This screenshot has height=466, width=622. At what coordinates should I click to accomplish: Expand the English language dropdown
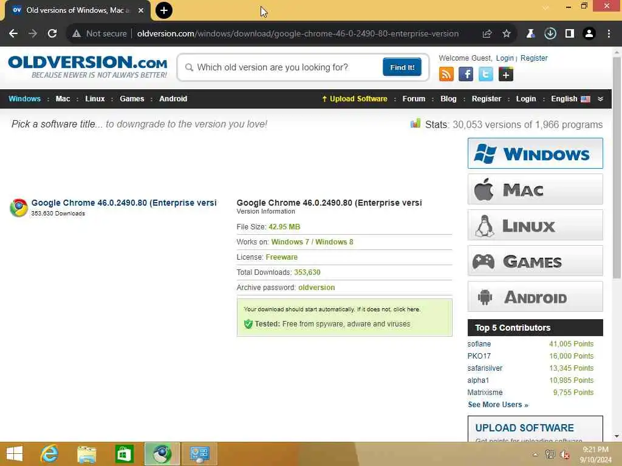570,99
